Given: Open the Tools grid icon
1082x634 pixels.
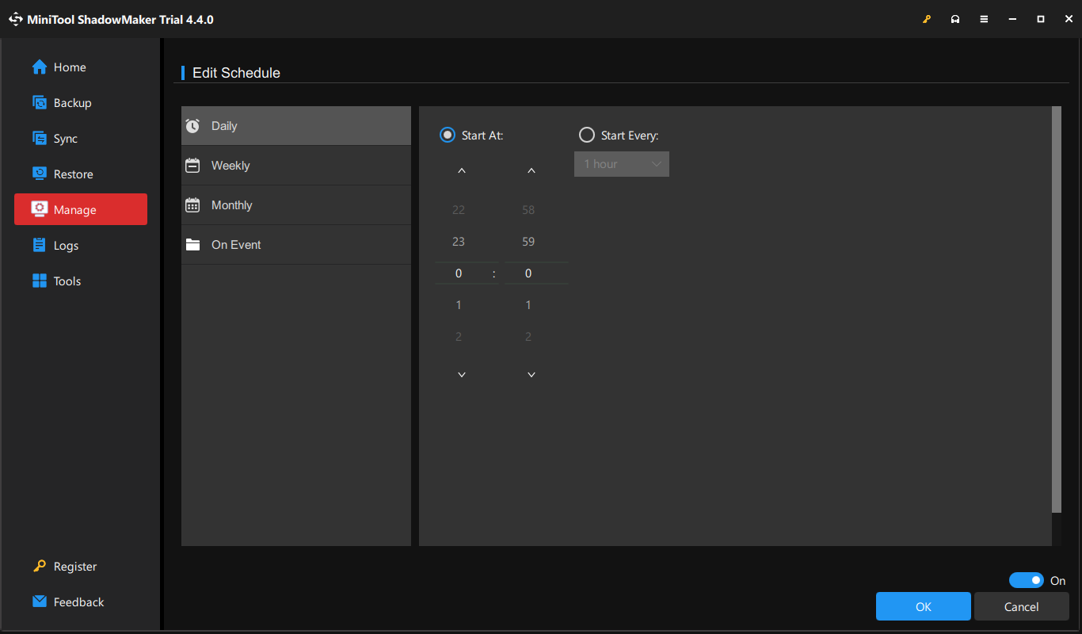Looking at the screenshot, I should click(x=40, y=281).
